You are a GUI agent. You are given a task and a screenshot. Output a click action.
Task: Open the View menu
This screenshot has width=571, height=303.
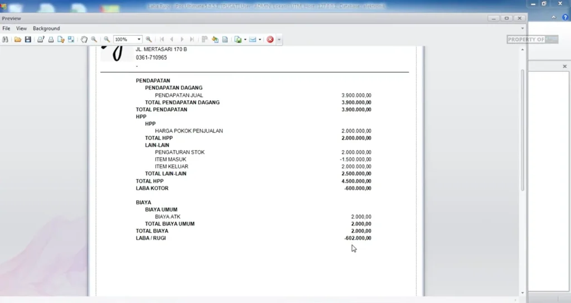(x=21, y=28)
